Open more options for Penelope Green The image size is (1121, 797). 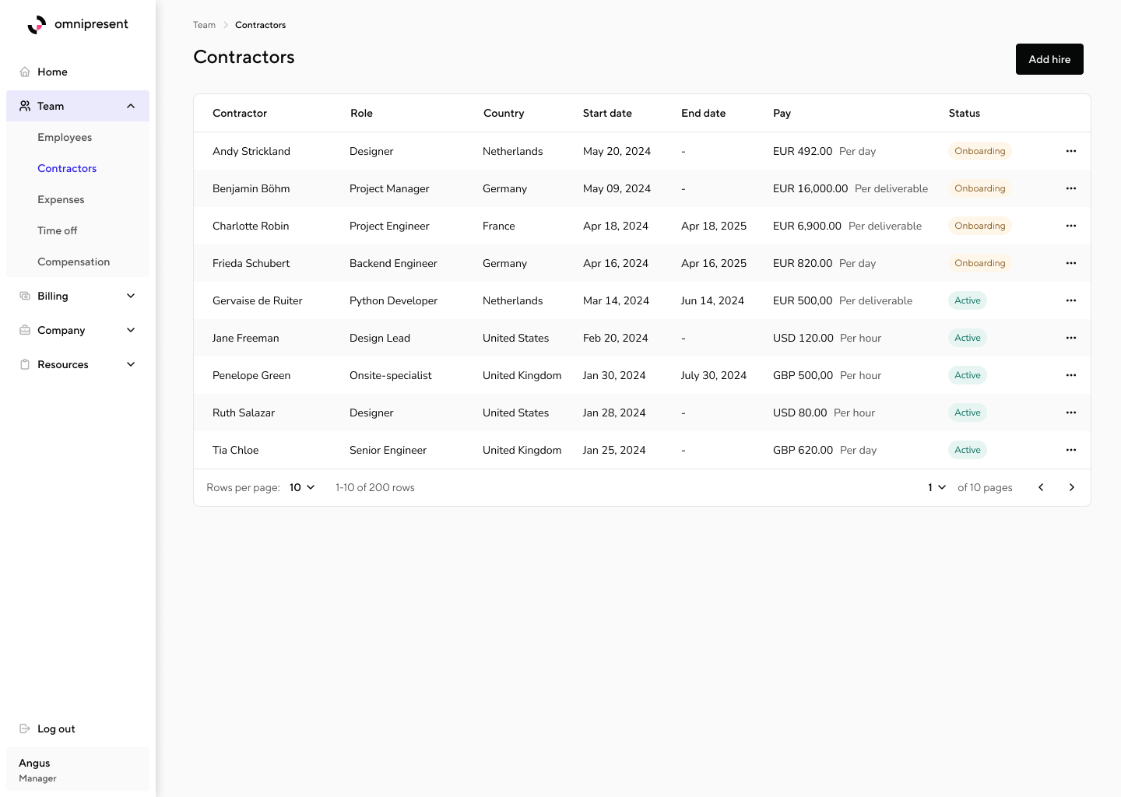click(x=1071, y=375)
